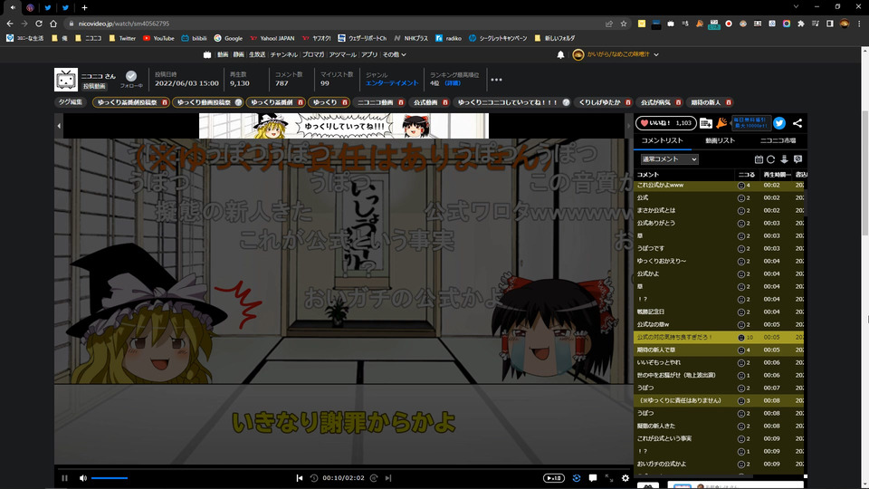Select the comment これ公式かよwww
The height and width of the screenshot is (489, 869).
tap(719, 185)
